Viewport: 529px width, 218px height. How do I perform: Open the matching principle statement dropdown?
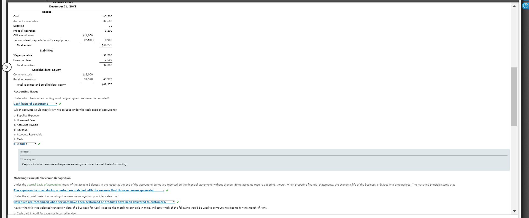click(89, 190)
